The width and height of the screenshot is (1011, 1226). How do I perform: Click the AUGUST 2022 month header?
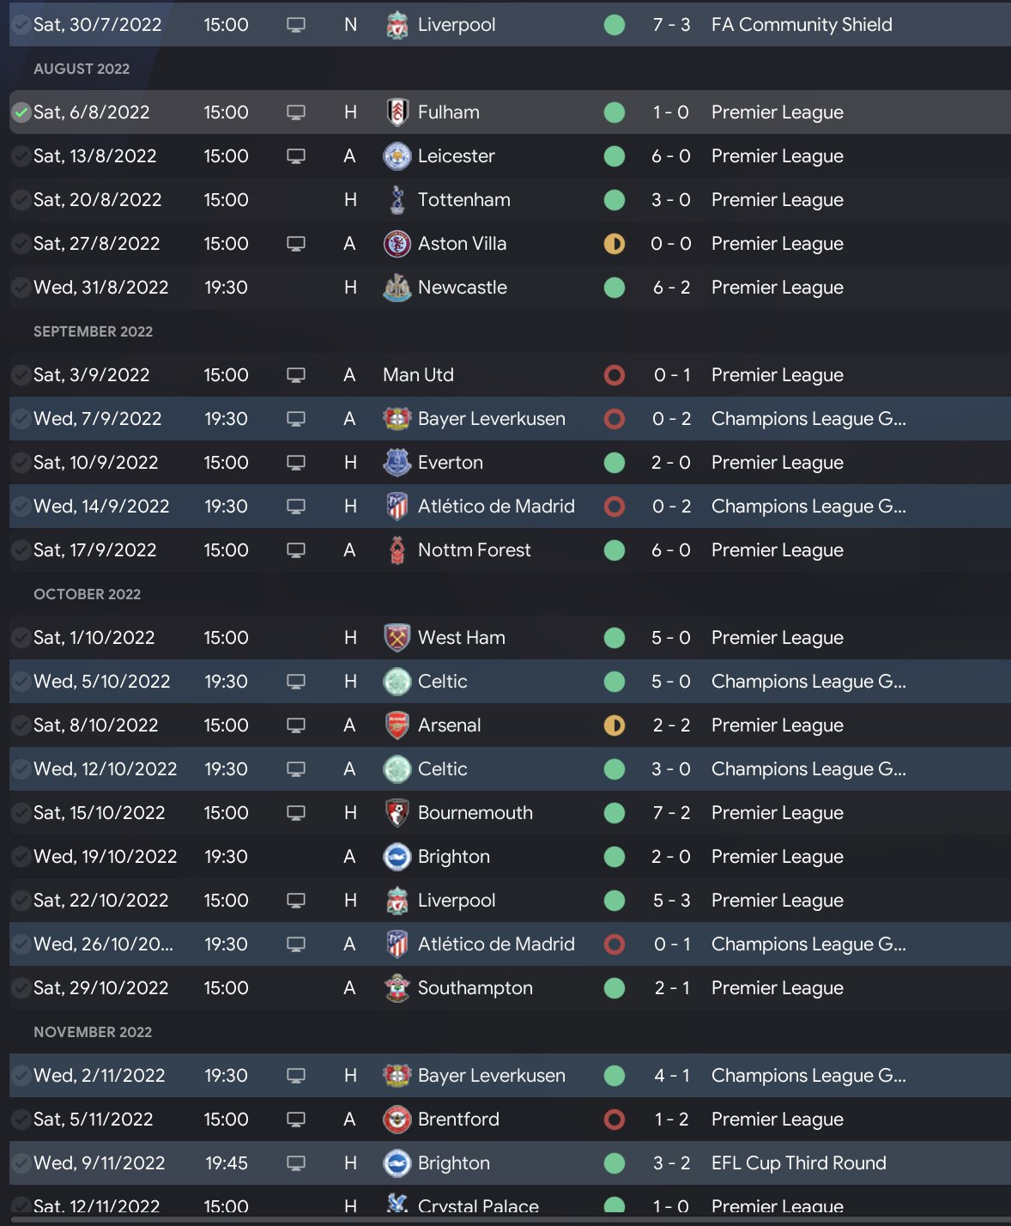(x=82, y=69)
